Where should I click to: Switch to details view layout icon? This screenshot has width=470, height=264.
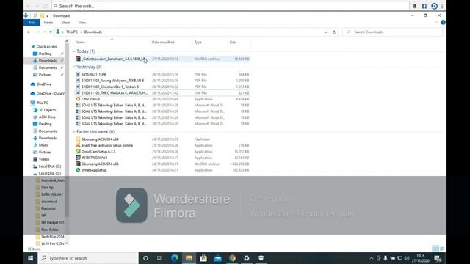tap(435, 249)
